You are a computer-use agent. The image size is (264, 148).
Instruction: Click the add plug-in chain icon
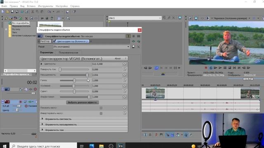(134, 41)
